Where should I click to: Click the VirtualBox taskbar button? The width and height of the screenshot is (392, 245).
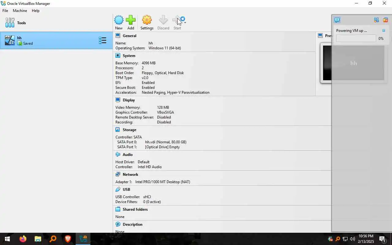(83, 239)
